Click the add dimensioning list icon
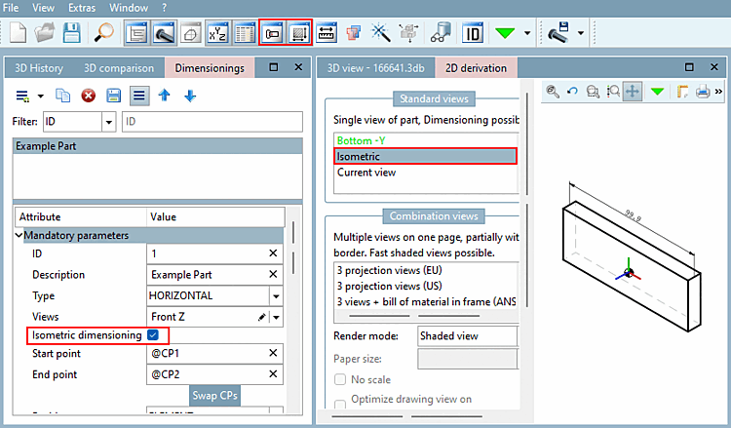 tap(22, 97)
